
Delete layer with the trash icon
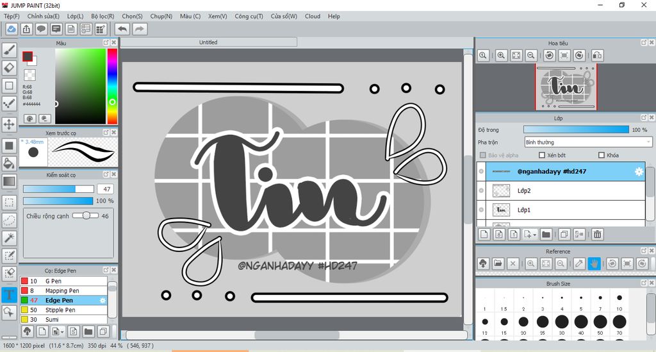pyautogui.click(x=598, y=235)
